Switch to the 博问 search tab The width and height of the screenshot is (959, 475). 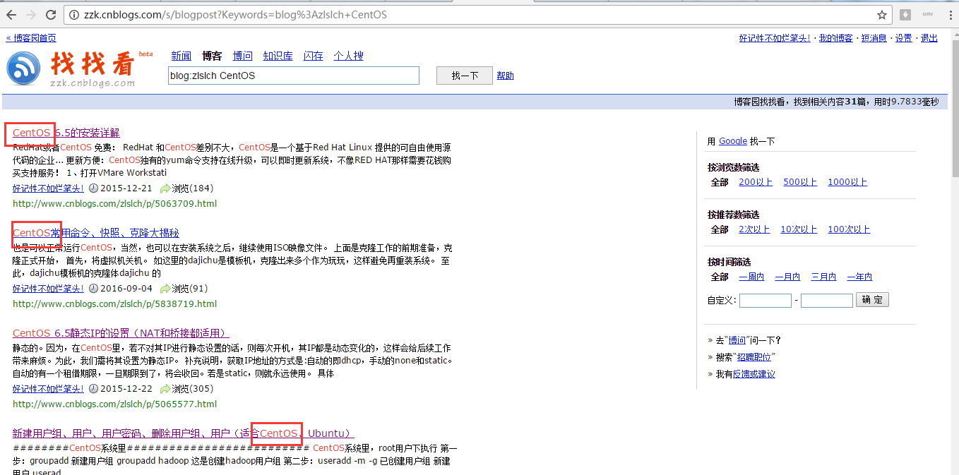(243, 56)
